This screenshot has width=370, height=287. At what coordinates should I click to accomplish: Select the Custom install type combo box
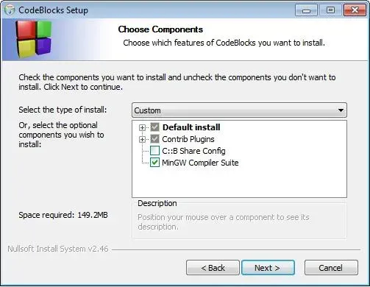click(x=239, y=110)
